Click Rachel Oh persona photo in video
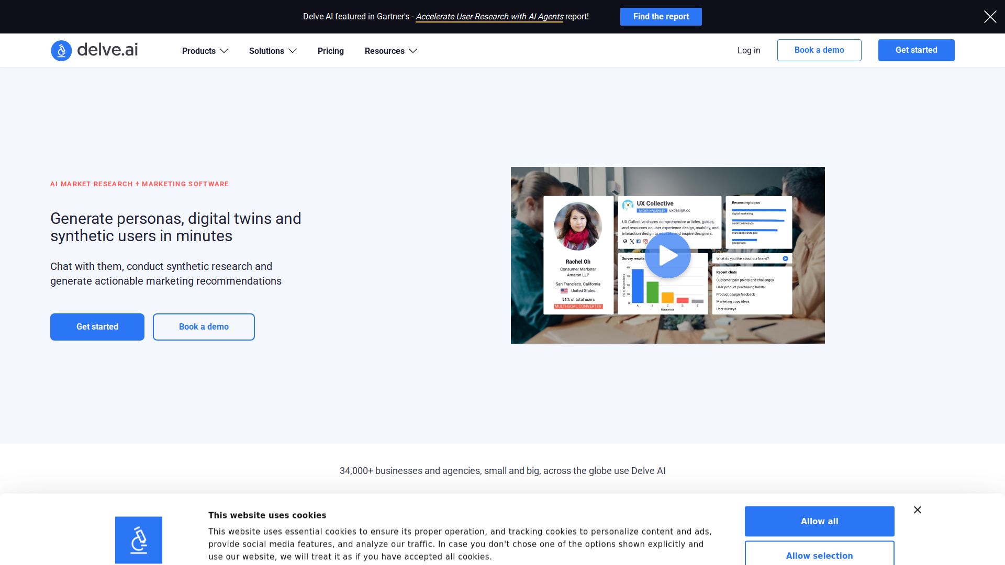Image resolution: width=1005 pixels, height=565 pixels. coord(577,227)
